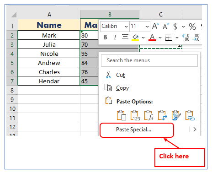Click the cell with value 80
212x173 pixels.
90,35
